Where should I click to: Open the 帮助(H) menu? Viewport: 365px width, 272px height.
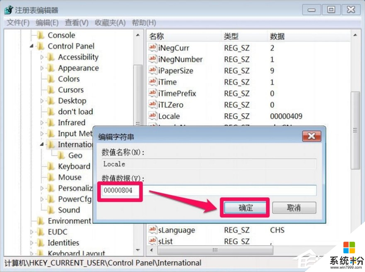pos(144,23)
